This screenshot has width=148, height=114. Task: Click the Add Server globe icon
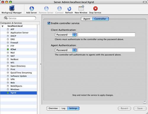32,9
